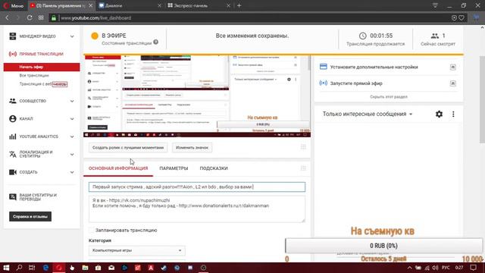Viewport: 485px width, 273px height.
Task: Click Скрыть этот раздел link
Action: click(x=389, y=97)
